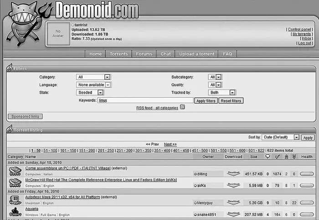The image size is (319, 220).
Task: Click Books category icon for McGraw Hill row
Action: coord(15,183)
